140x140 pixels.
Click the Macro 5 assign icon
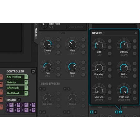tap(11, 110)
